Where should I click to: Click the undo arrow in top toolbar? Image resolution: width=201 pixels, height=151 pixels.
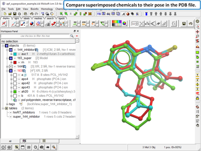pyautogui.click(x=31, y=14)
